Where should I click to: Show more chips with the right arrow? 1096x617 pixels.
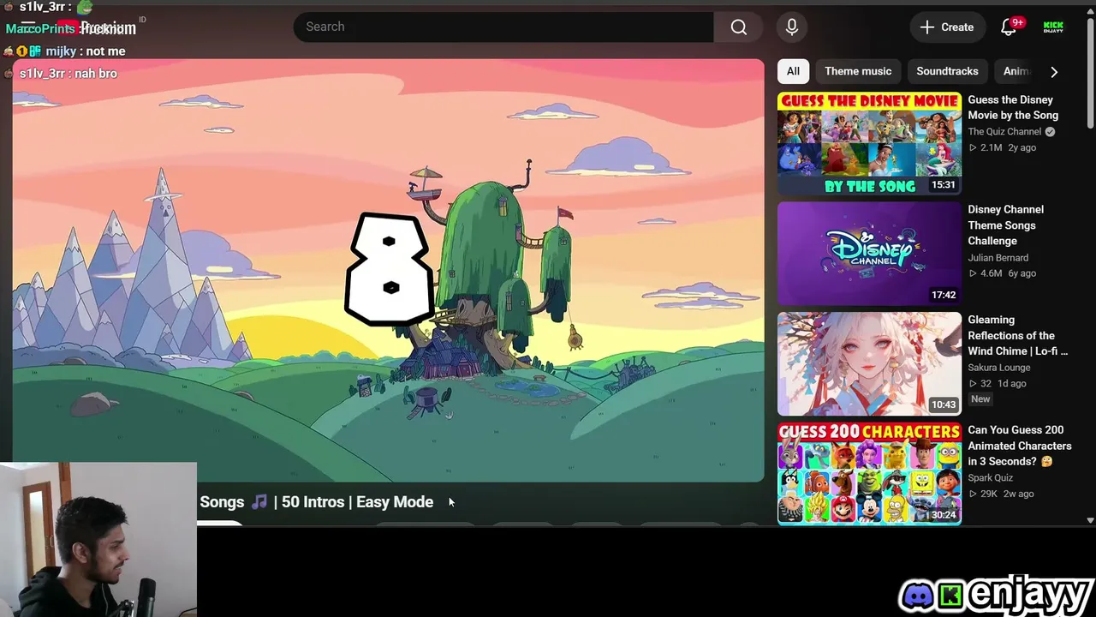[x=1054, y=72]
